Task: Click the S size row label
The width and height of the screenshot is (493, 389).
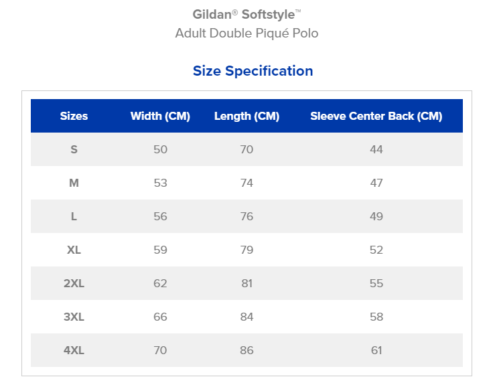Action: pyautogui.click(x=74, y=149)
